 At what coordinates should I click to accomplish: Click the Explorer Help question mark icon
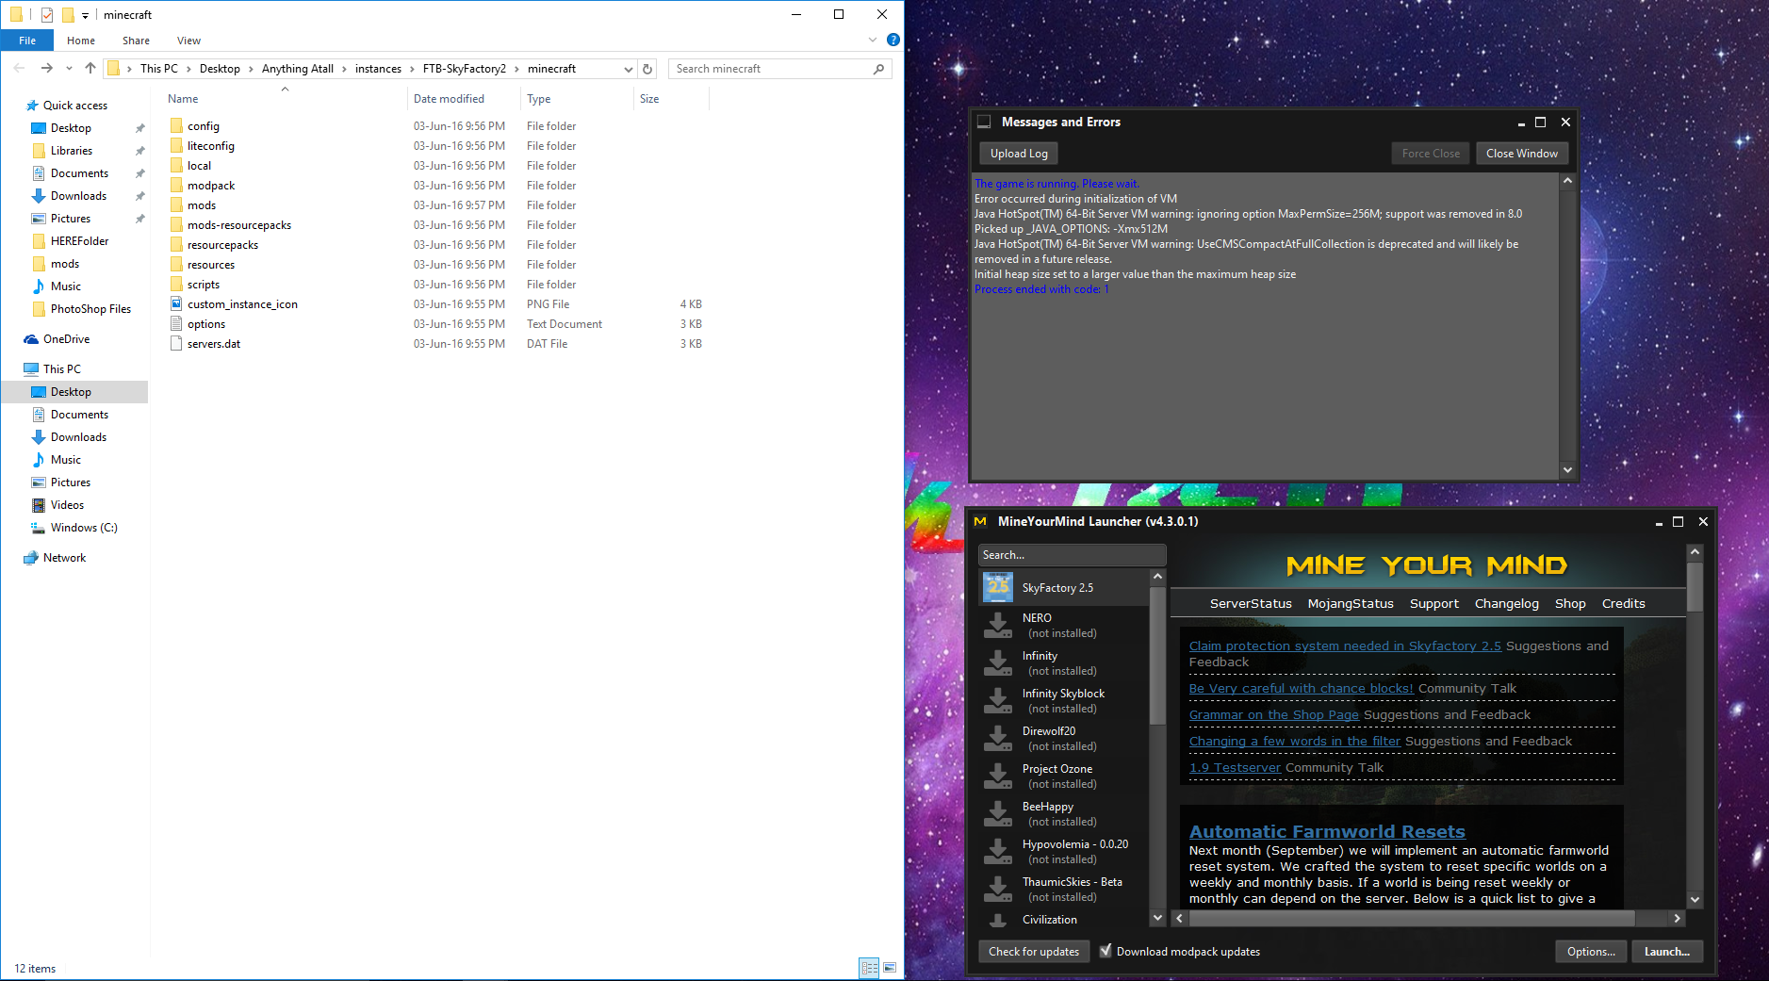[x=893, y=40]
